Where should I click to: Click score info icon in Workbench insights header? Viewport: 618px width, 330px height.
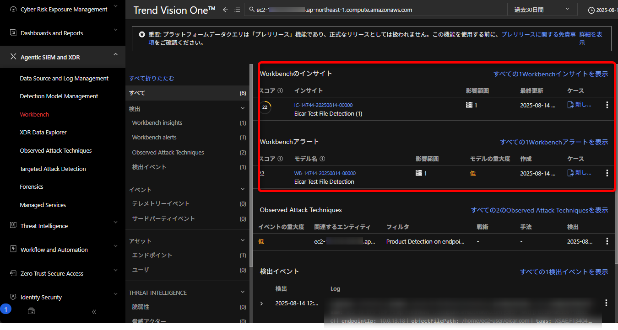point(280,90)
